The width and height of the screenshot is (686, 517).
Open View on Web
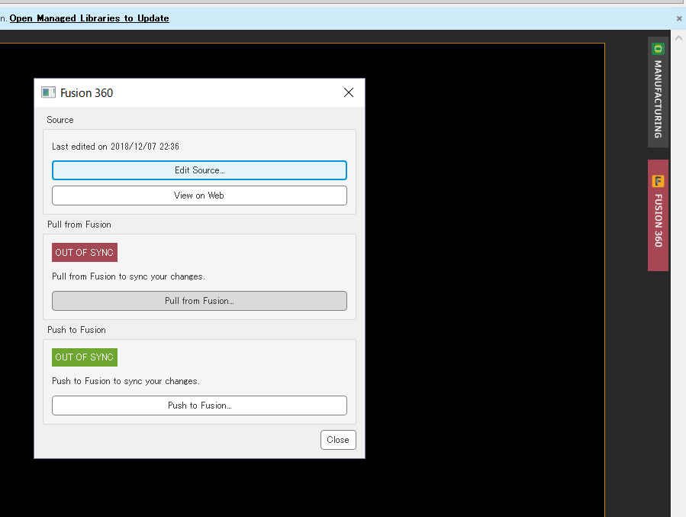pyautogui.click(x=199, y=195)
